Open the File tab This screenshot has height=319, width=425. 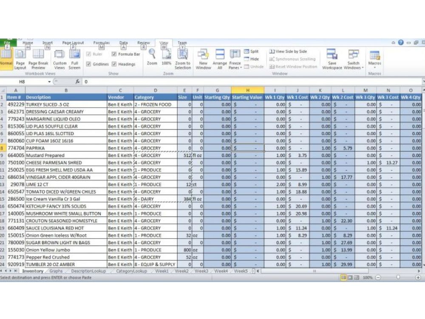point(8,43)
